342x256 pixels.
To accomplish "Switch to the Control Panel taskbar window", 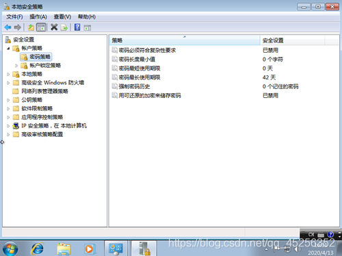I will point(116,248).
